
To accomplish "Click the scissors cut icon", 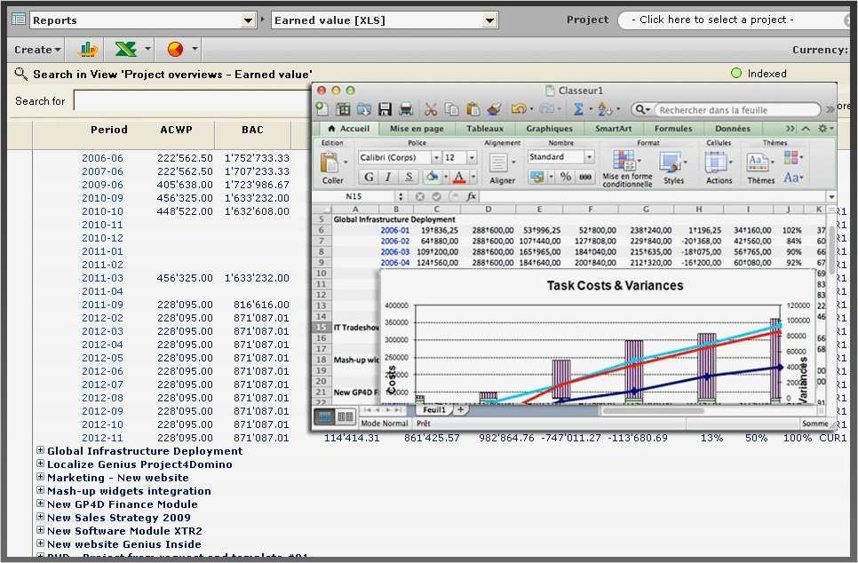I will pyautogui.click(x=431, y=109).
